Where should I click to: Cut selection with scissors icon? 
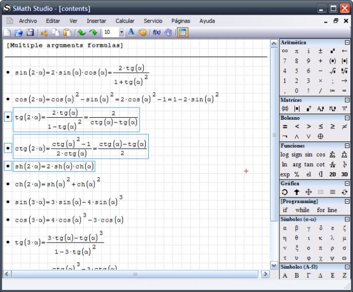click(44, 33)
